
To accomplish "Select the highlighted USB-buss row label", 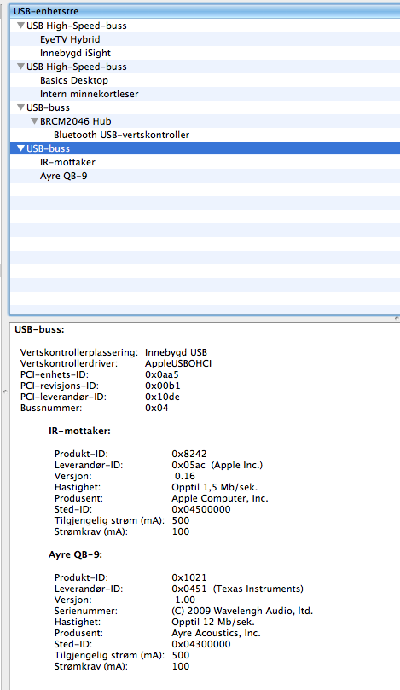I will pyautogui.click(x=48, y=148).
